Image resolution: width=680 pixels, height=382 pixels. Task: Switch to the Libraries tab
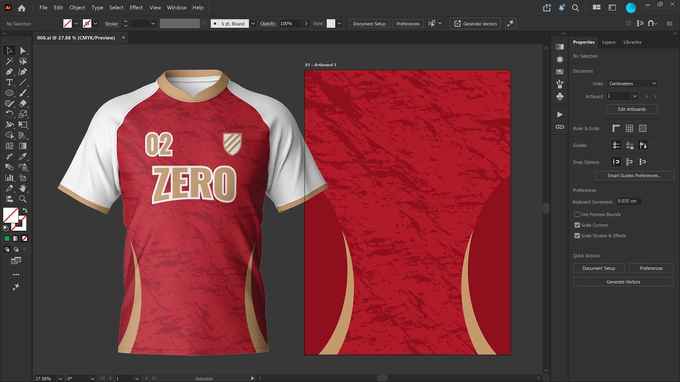[x=632, y=42]
